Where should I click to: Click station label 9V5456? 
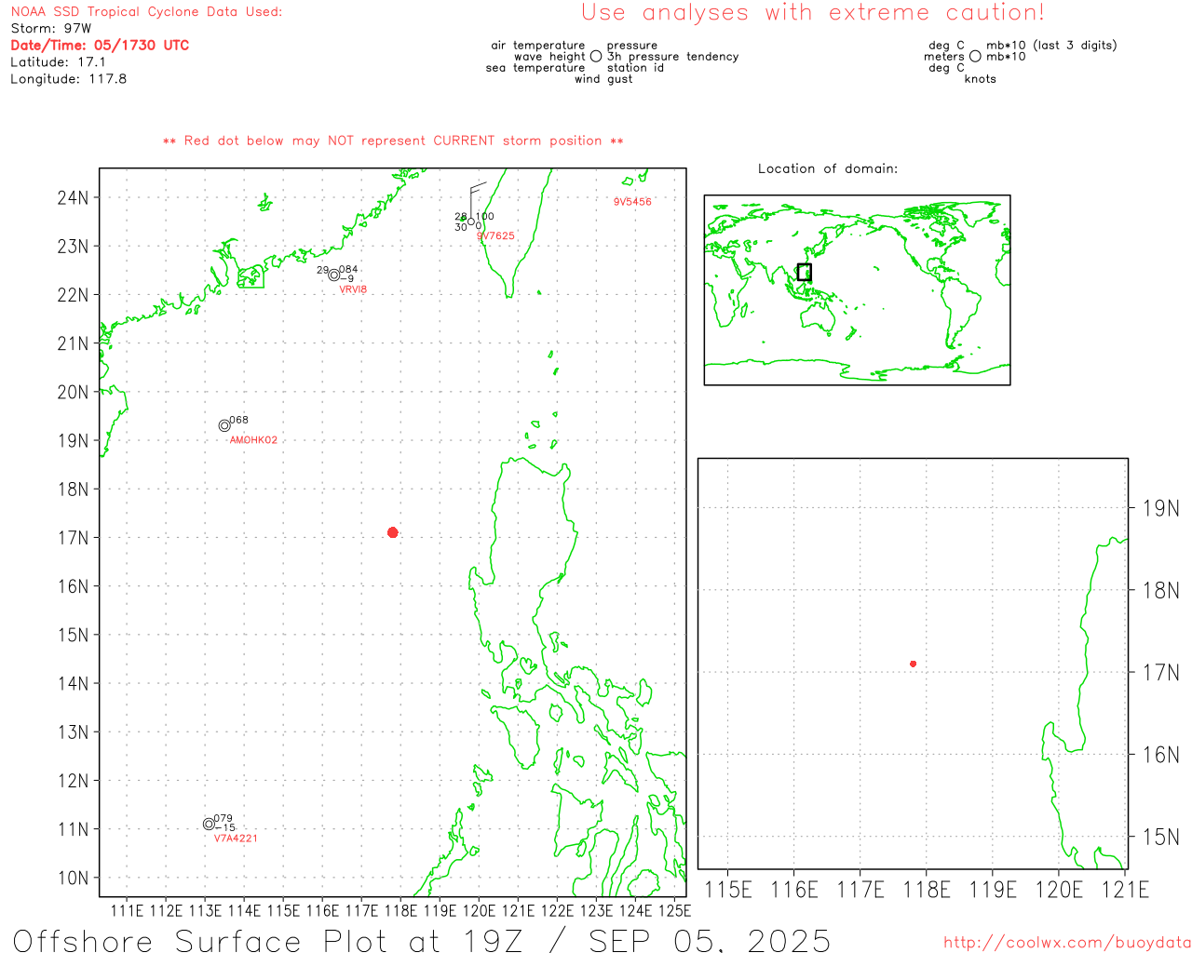(632, 202)
